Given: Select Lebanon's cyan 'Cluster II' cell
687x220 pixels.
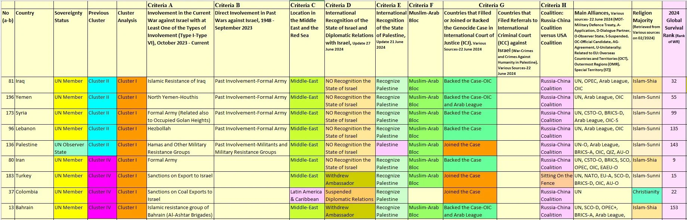Looking at the screenshot, I should point(102,132).
